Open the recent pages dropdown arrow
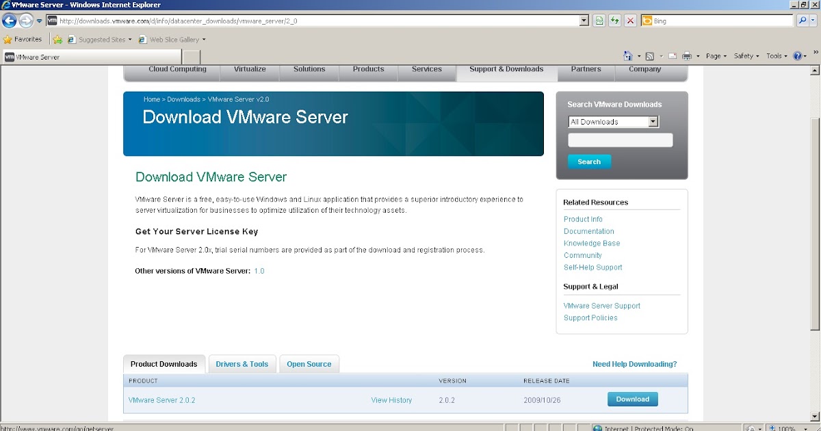 (40, 21)
